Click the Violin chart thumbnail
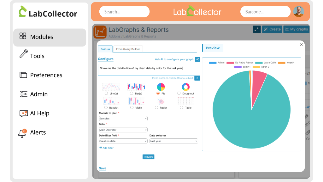This screenshot has width=323, height=182. [x=136, y=101]
